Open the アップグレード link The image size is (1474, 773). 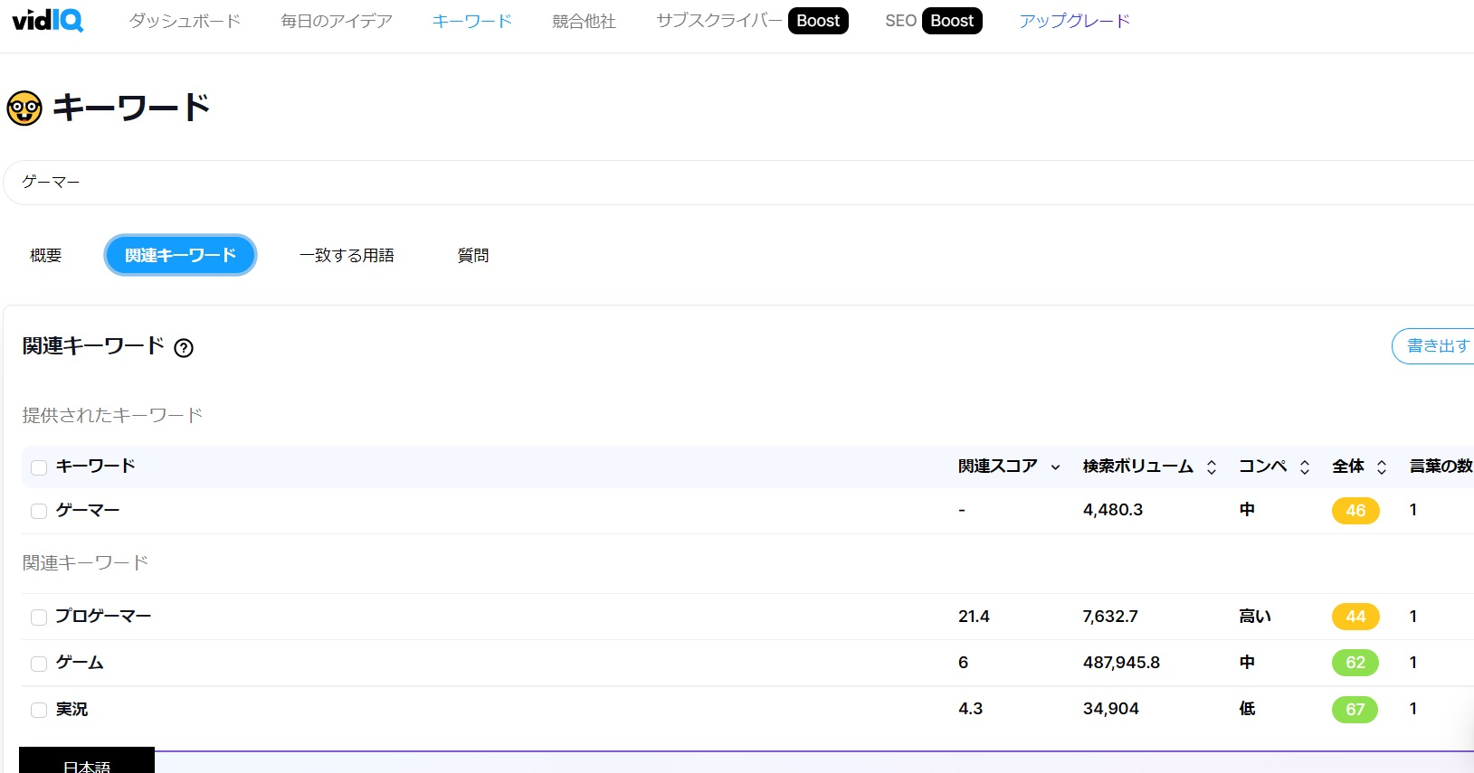coord(1074,21)
